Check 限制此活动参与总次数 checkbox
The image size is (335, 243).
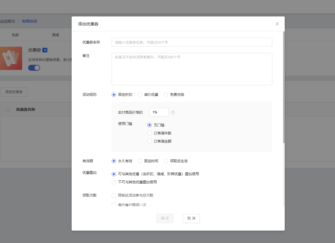coord(114,195)
